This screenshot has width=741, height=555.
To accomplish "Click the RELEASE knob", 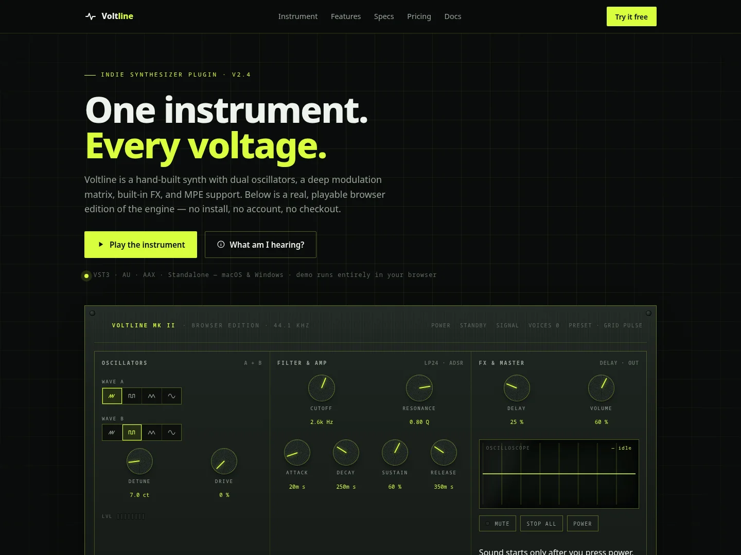I will pyautogui.click(x=444, y=453).
